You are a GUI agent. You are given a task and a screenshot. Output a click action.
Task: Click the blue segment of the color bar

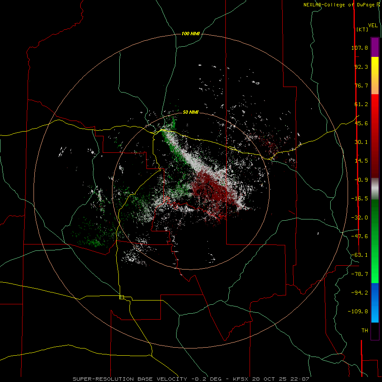[375, 303]
